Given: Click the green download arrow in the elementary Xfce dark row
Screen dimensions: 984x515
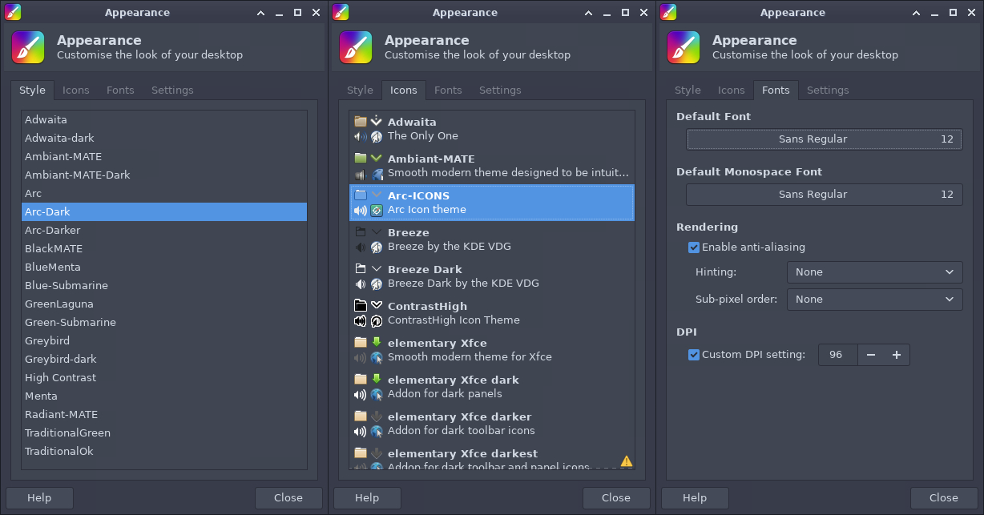Looking at the screenshot, I should 377,380.
